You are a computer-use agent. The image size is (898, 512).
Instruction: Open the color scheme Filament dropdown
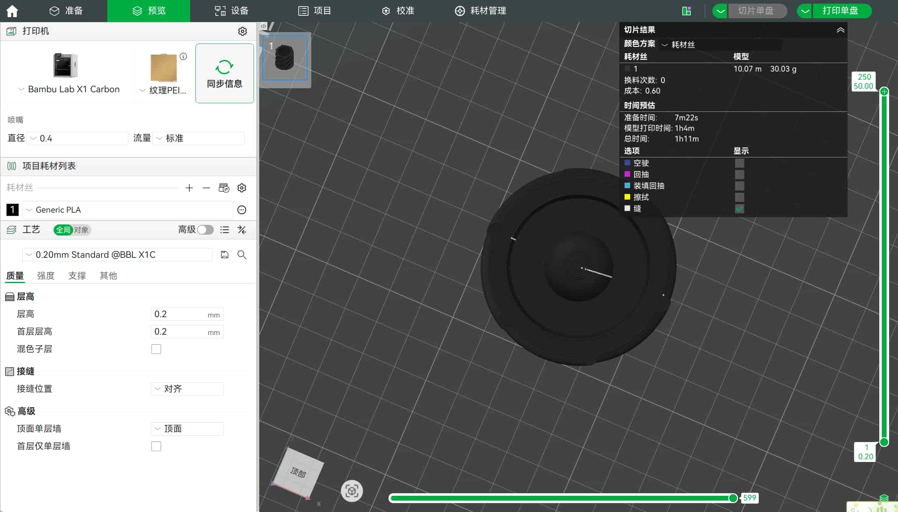point(720,44)
